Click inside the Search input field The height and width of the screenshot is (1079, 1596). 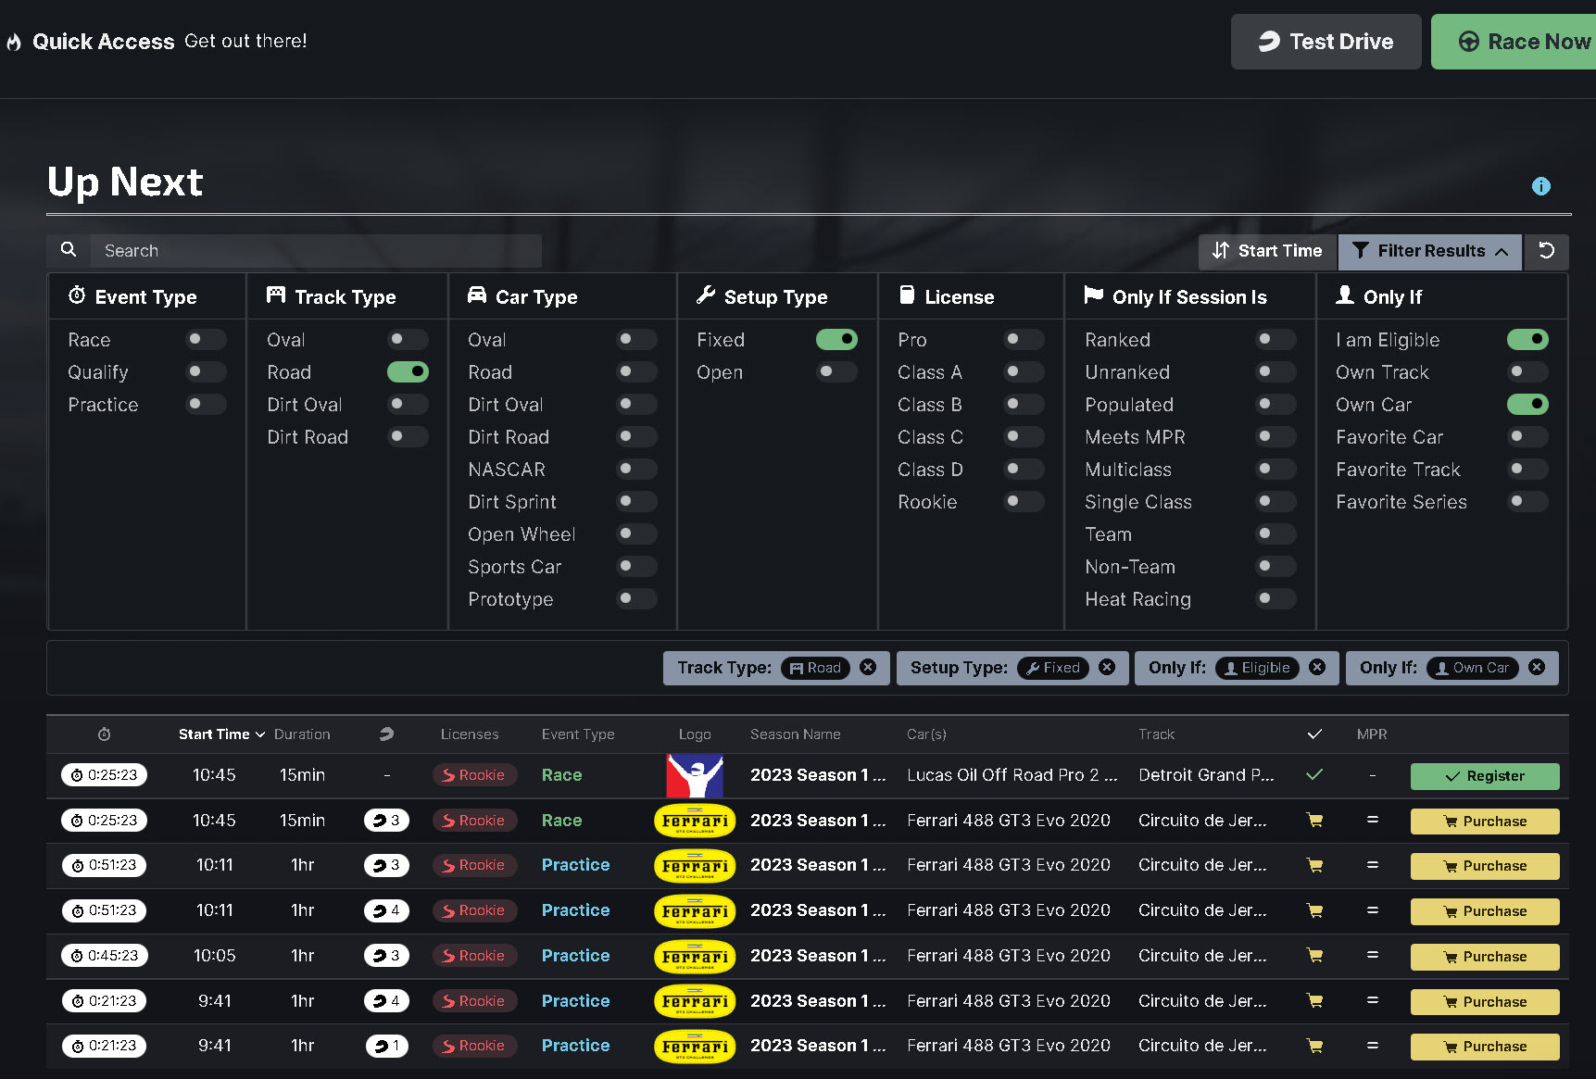(x=315, y=250)
